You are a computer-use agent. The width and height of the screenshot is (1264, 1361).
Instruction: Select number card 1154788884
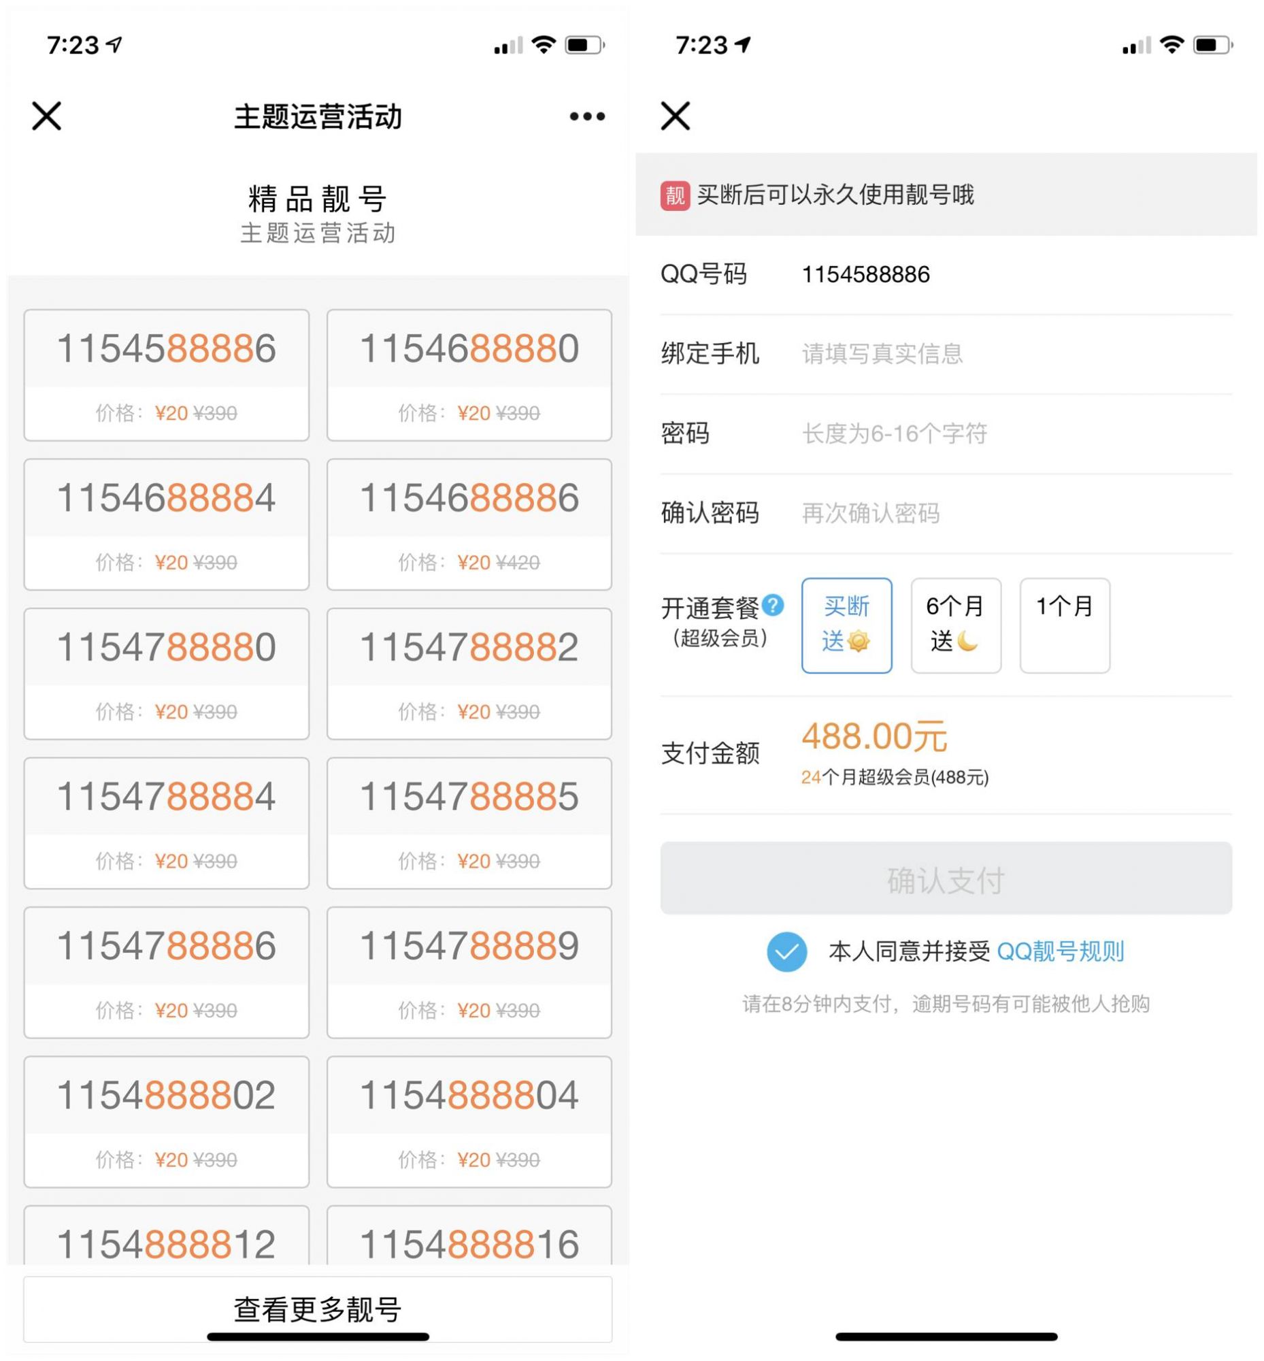click(166, 823)
